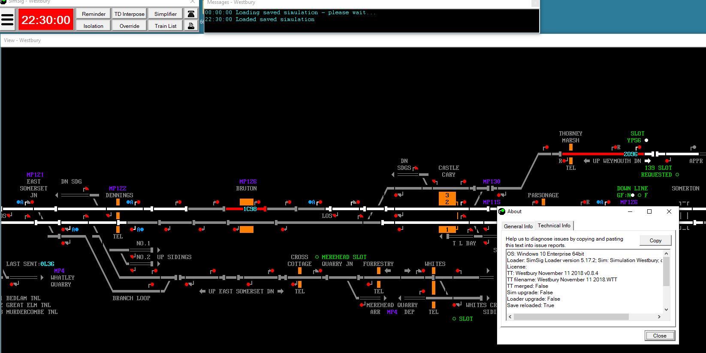Maximize the About dialog window
The image size is (706, 353).
(x=649, y=211)
